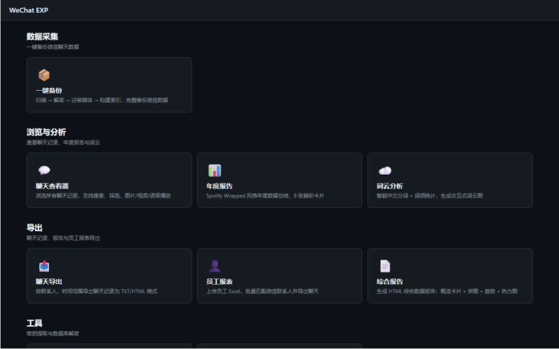Open the 词云分析 card title

[x=390, y=186]
